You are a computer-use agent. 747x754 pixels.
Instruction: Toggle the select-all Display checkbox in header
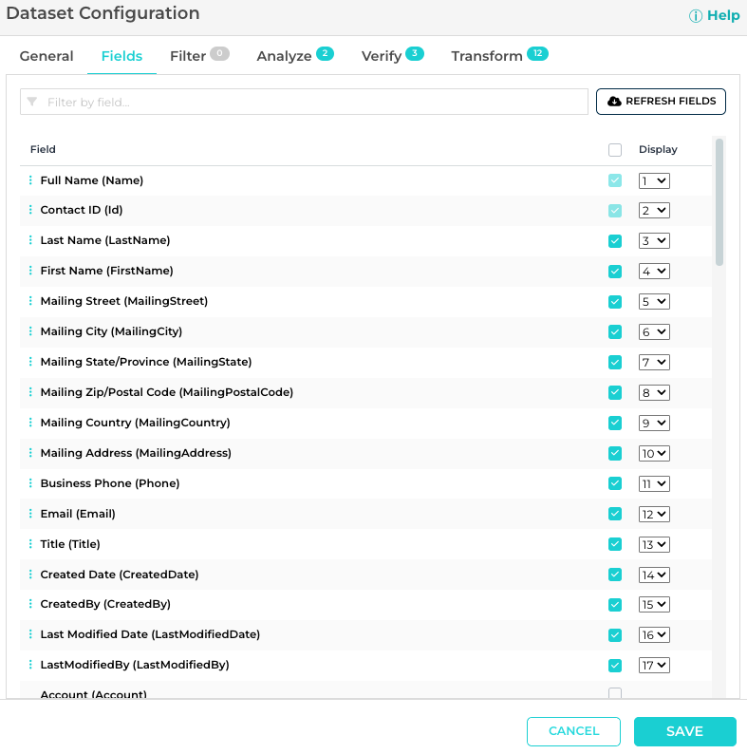[615, 149]
